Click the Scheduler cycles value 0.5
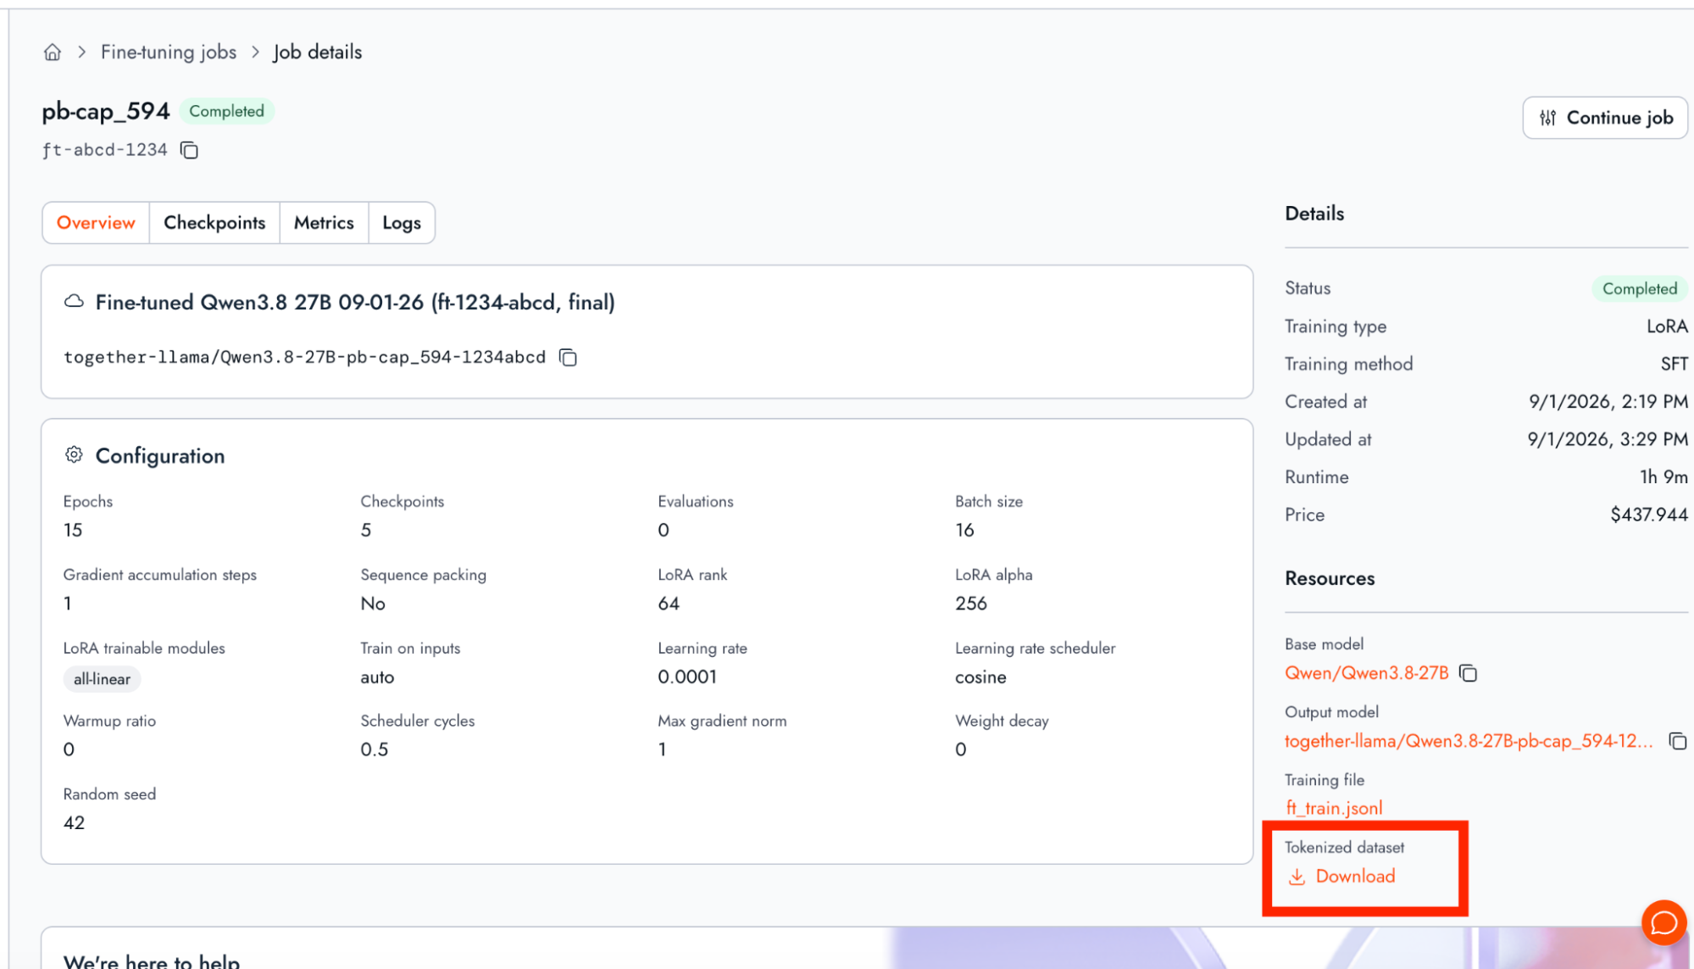The width and height of the screenshot is (1694, 969). pos(375,749)
